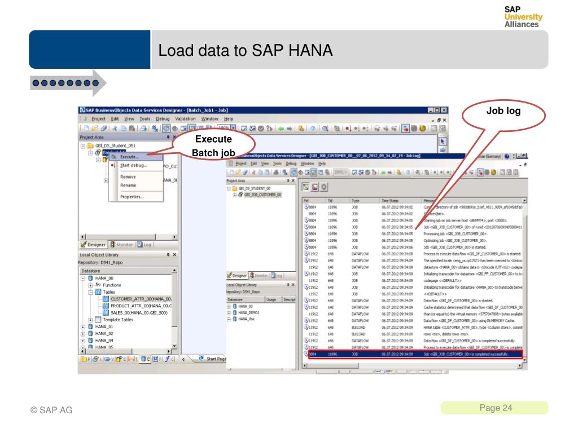
Task: Open Custom Functions tab icon in object library
Action: coord(169,359)
